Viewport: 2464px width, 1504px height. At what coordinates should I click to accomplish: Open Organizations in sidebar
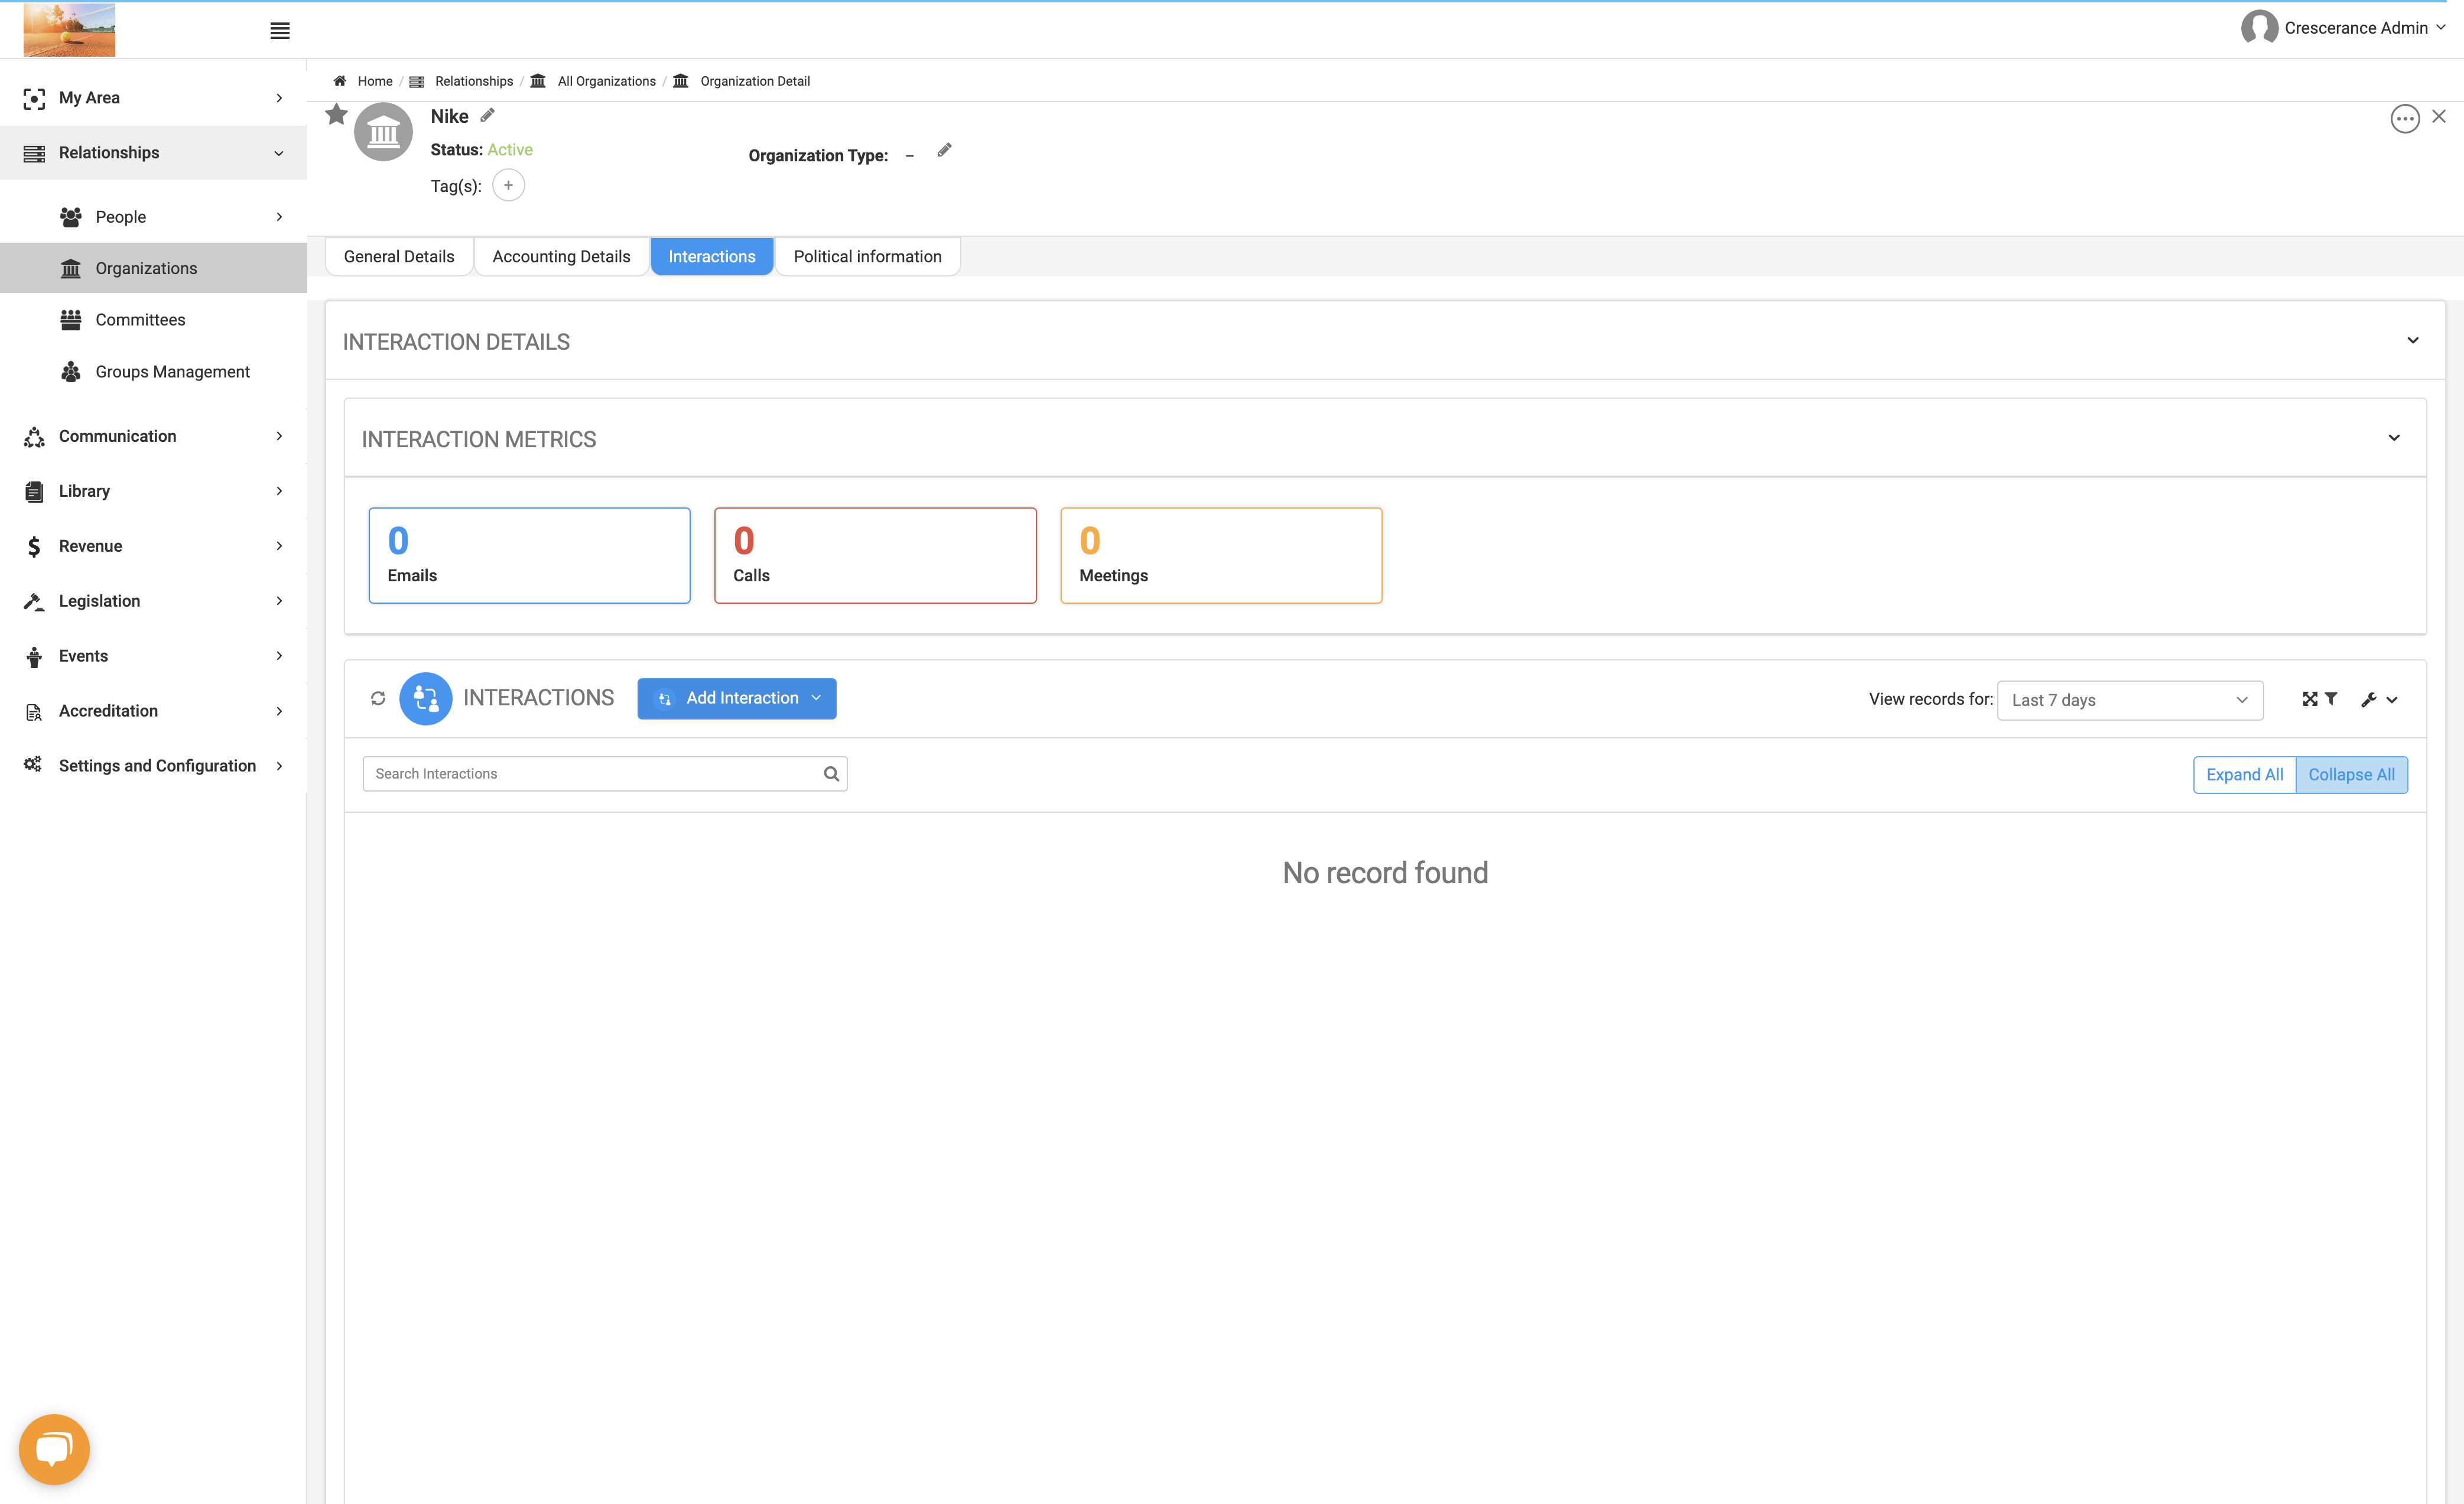click(x=153, y=268)
